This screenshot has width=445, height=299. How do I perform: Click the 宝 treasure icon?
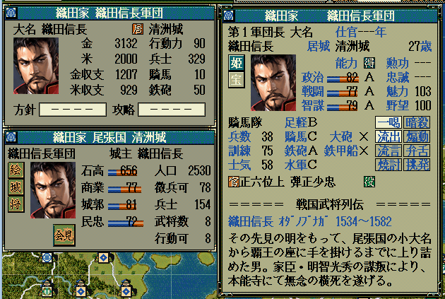[237, 80]
